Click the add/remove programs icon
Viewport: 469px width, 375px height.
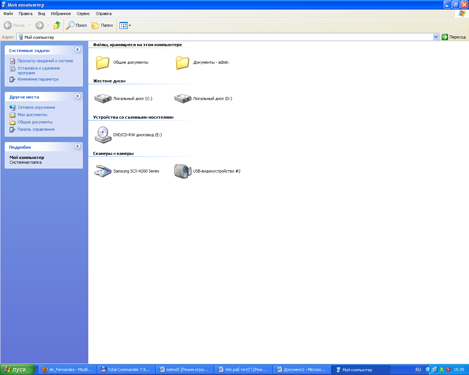[x=12, y=68]
